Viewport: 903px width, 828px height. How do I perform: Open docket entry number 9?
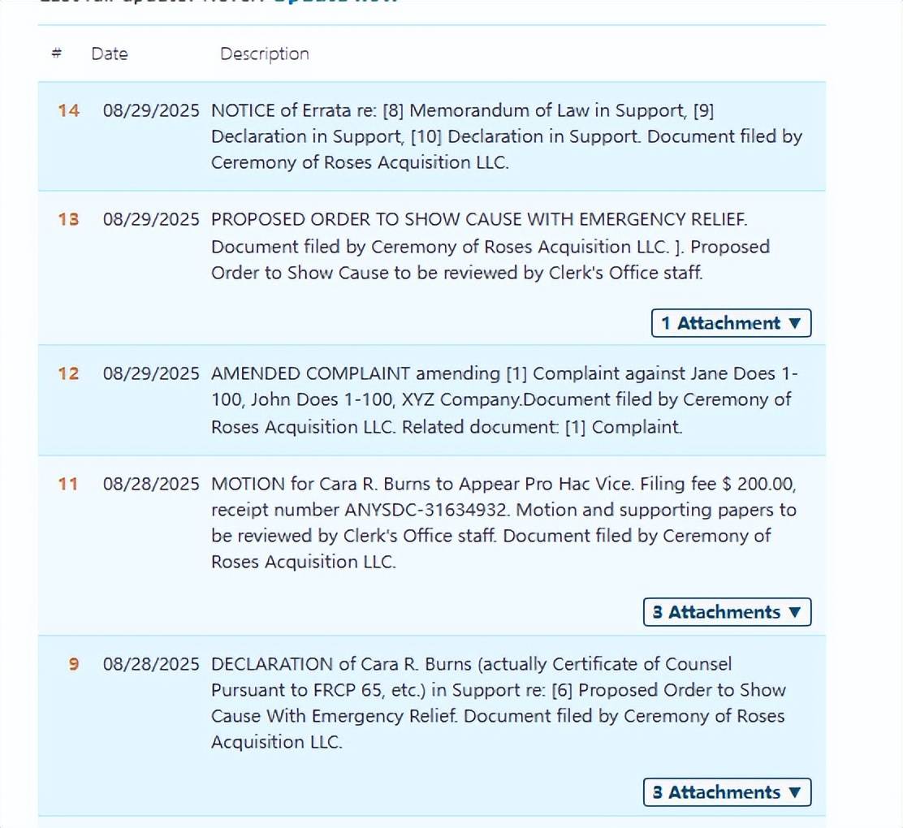tap(74, 664)
